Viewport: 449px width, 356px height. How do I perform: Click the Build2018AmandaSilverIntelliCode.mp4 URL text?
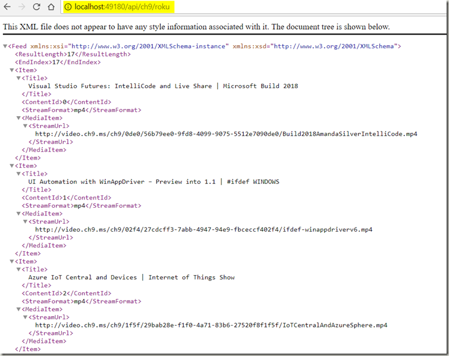[x=226, y=134]
